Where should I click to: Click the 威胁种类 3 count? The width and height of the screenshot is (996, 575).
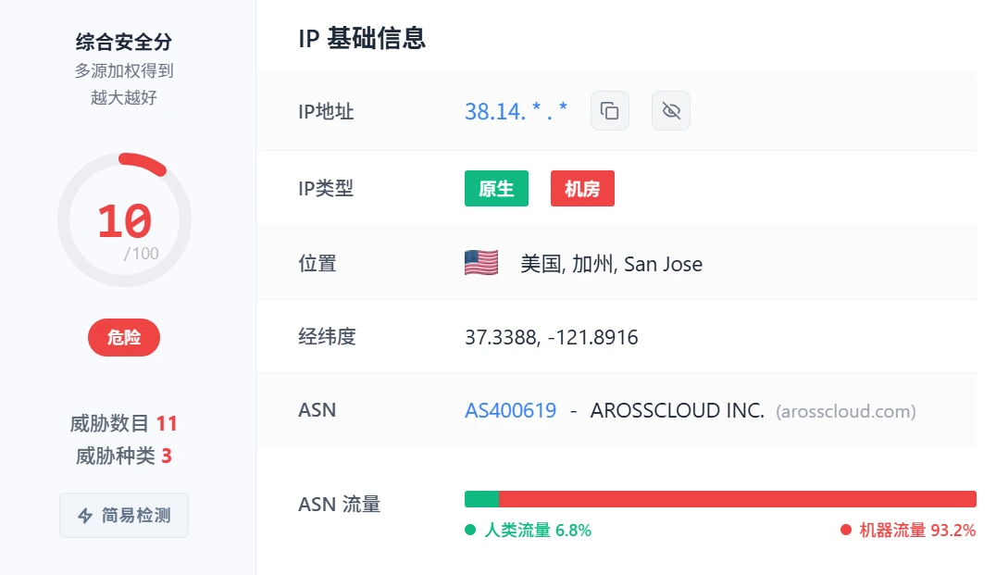pyautogui.click(x=124, y=456)
